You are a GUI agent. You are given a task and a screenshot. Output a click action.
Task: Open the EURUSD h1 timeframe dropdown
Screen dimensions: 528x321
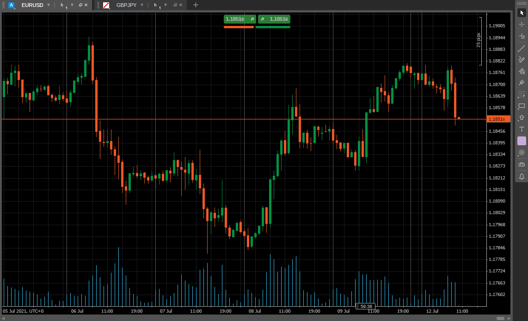point(72,5)
